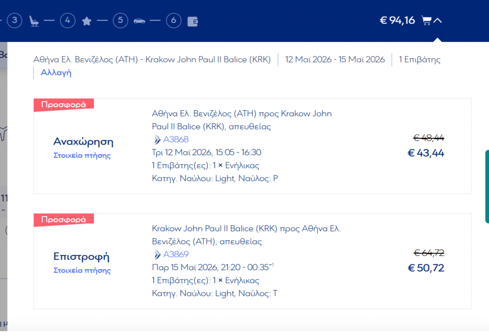Click the wallet payment step icon
The height and width of the screenshot is (335, 489).
pos(193,21)
